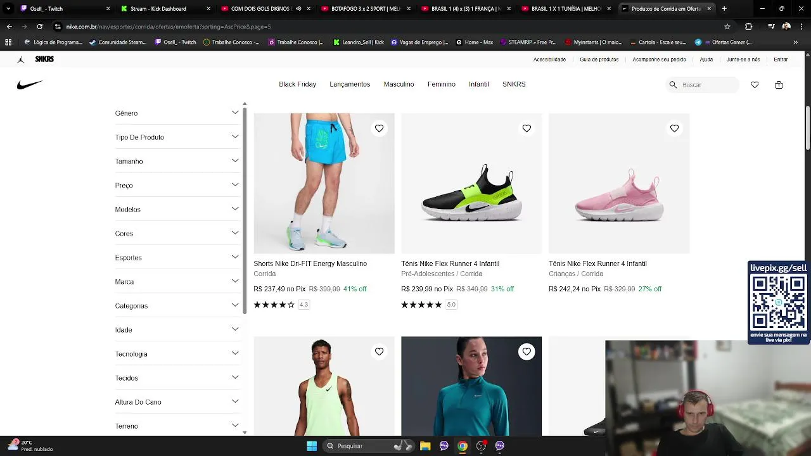The height and width of the screenshot is (456, 811).
Task: Expand the Cores filter
Action: (x=177, y=233)
